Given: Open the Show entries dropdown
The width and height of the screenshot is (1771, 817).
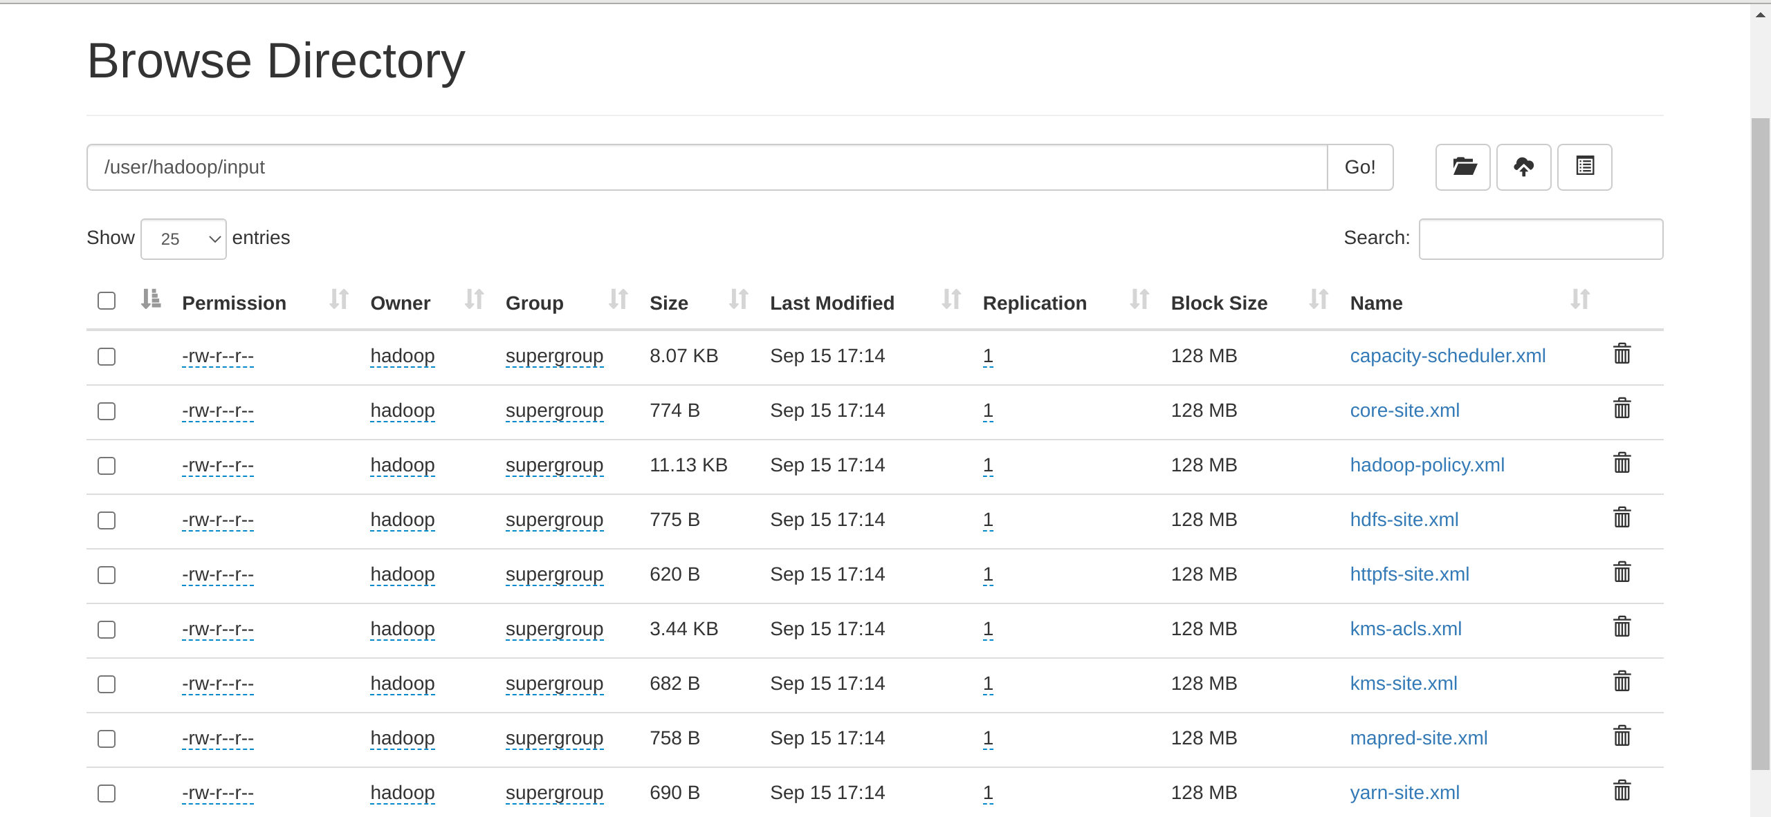Looking at the screenshot, I should (x=183, y=239).
